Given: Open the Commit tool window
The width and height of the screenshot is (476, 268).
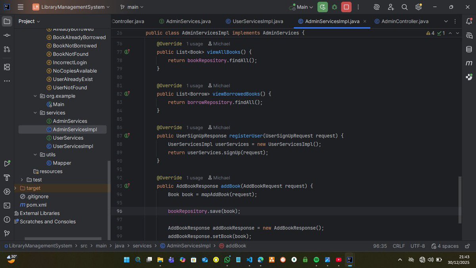Looking at the screenshot, I should (x=7, y=35).
